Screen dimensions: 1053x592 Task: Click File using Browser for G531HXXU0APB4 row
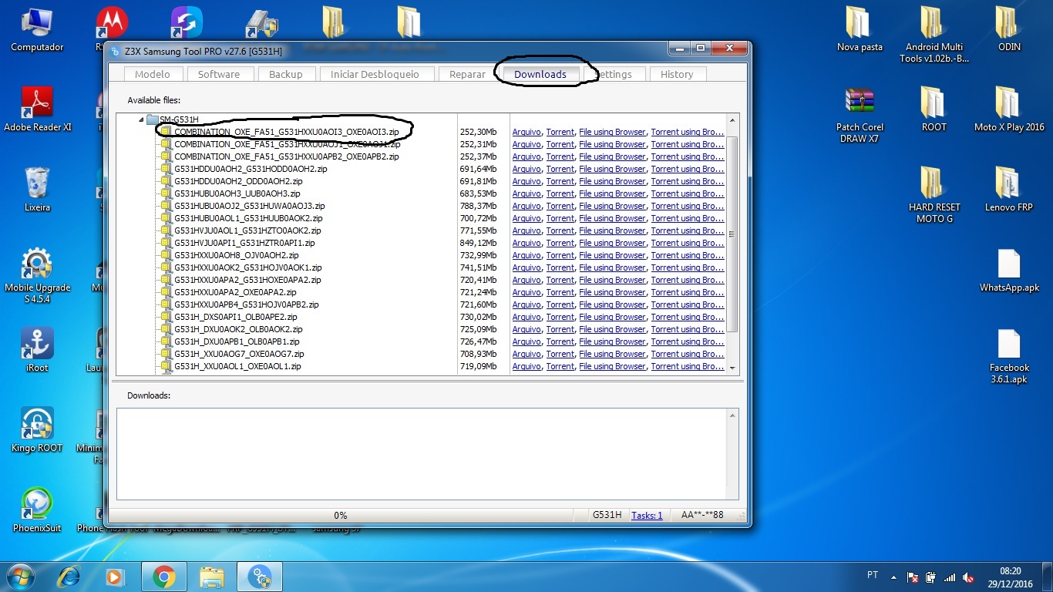613,304
